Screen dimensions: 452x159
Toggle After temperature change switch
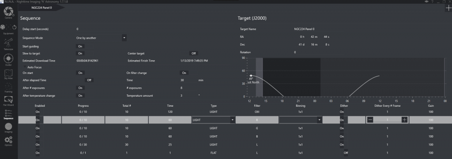point(84,96)
